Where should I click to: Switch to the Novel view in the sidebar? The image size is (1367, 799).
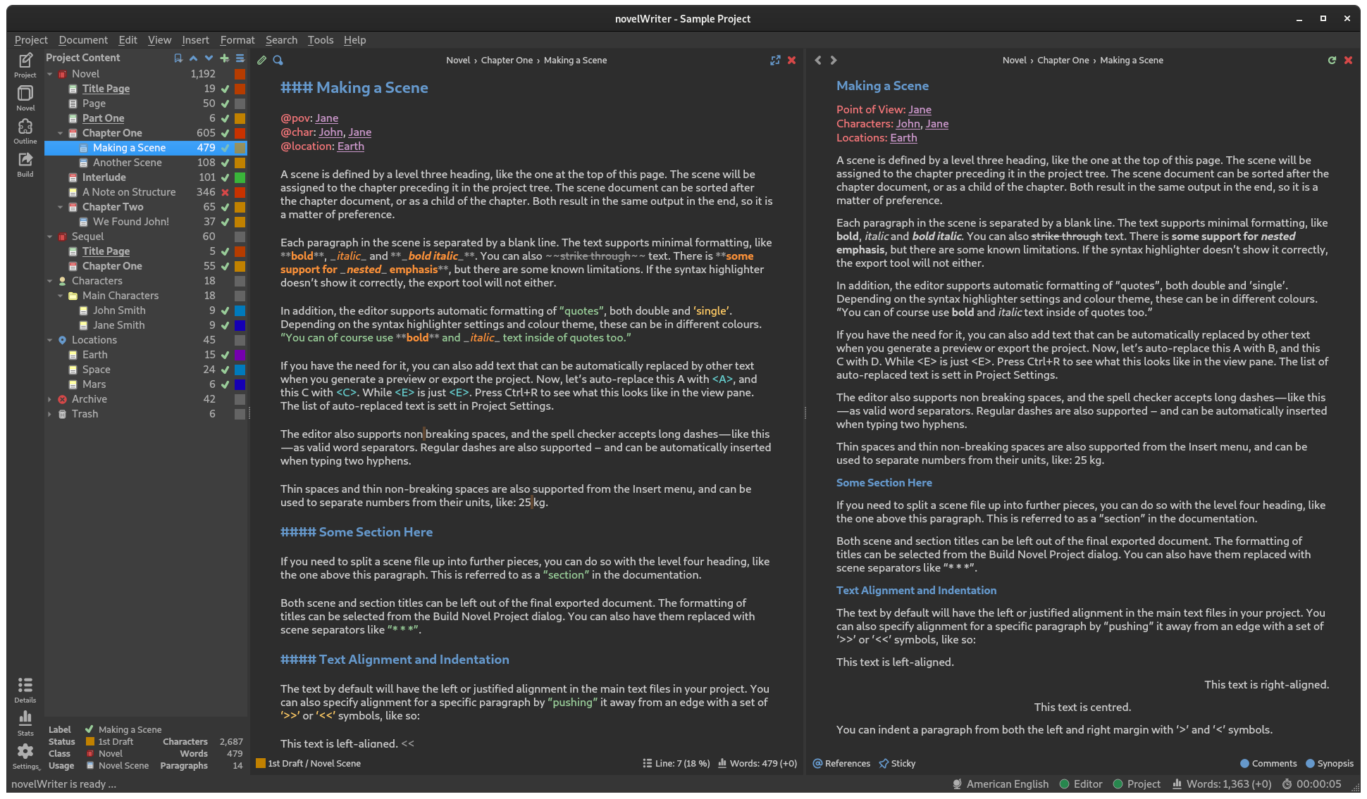coord(25,98)
